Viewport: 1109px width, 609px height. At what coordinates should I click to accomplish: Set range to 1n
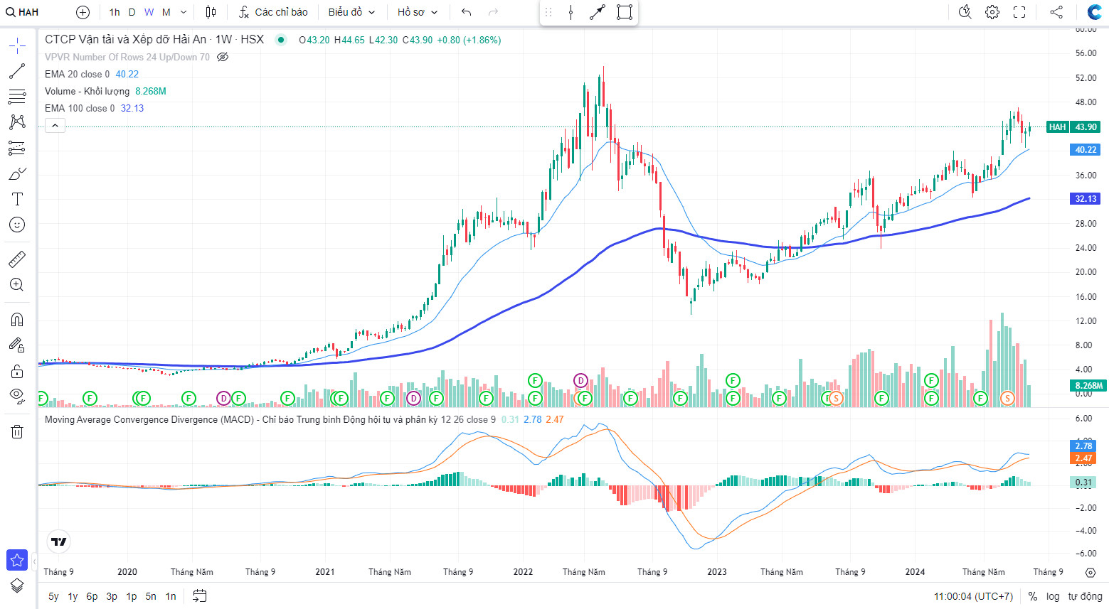171,596
